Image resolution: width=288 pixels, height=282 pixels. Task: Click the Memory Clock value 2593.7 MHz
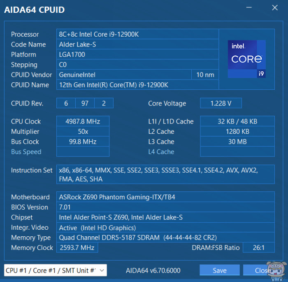(77, 247)
